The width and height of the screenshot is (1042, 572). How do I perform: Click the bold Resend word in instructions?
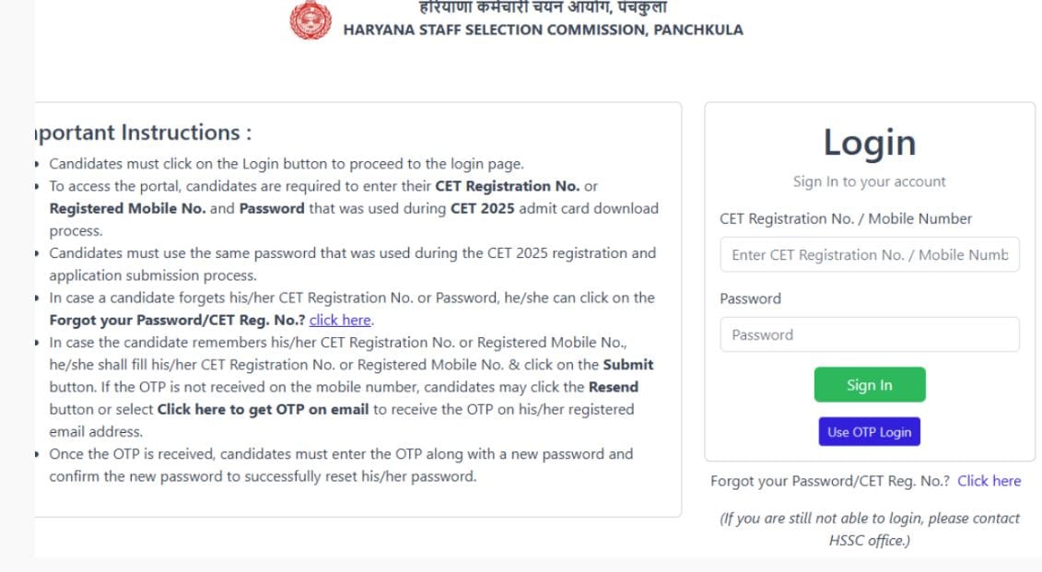[x=613, y=387]
